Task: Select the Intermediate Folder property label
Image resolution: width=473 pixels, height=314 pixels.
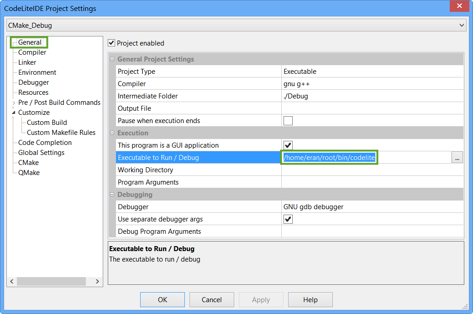Action: coord(147,96)
